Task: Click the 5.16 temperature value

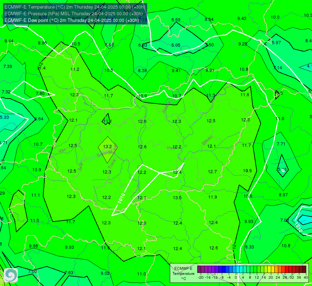Action: click(282, 169)
